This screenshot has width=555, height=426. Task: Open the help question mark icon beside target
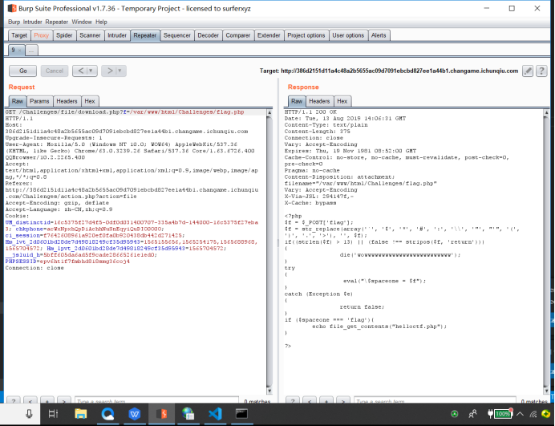coord(541,71)
